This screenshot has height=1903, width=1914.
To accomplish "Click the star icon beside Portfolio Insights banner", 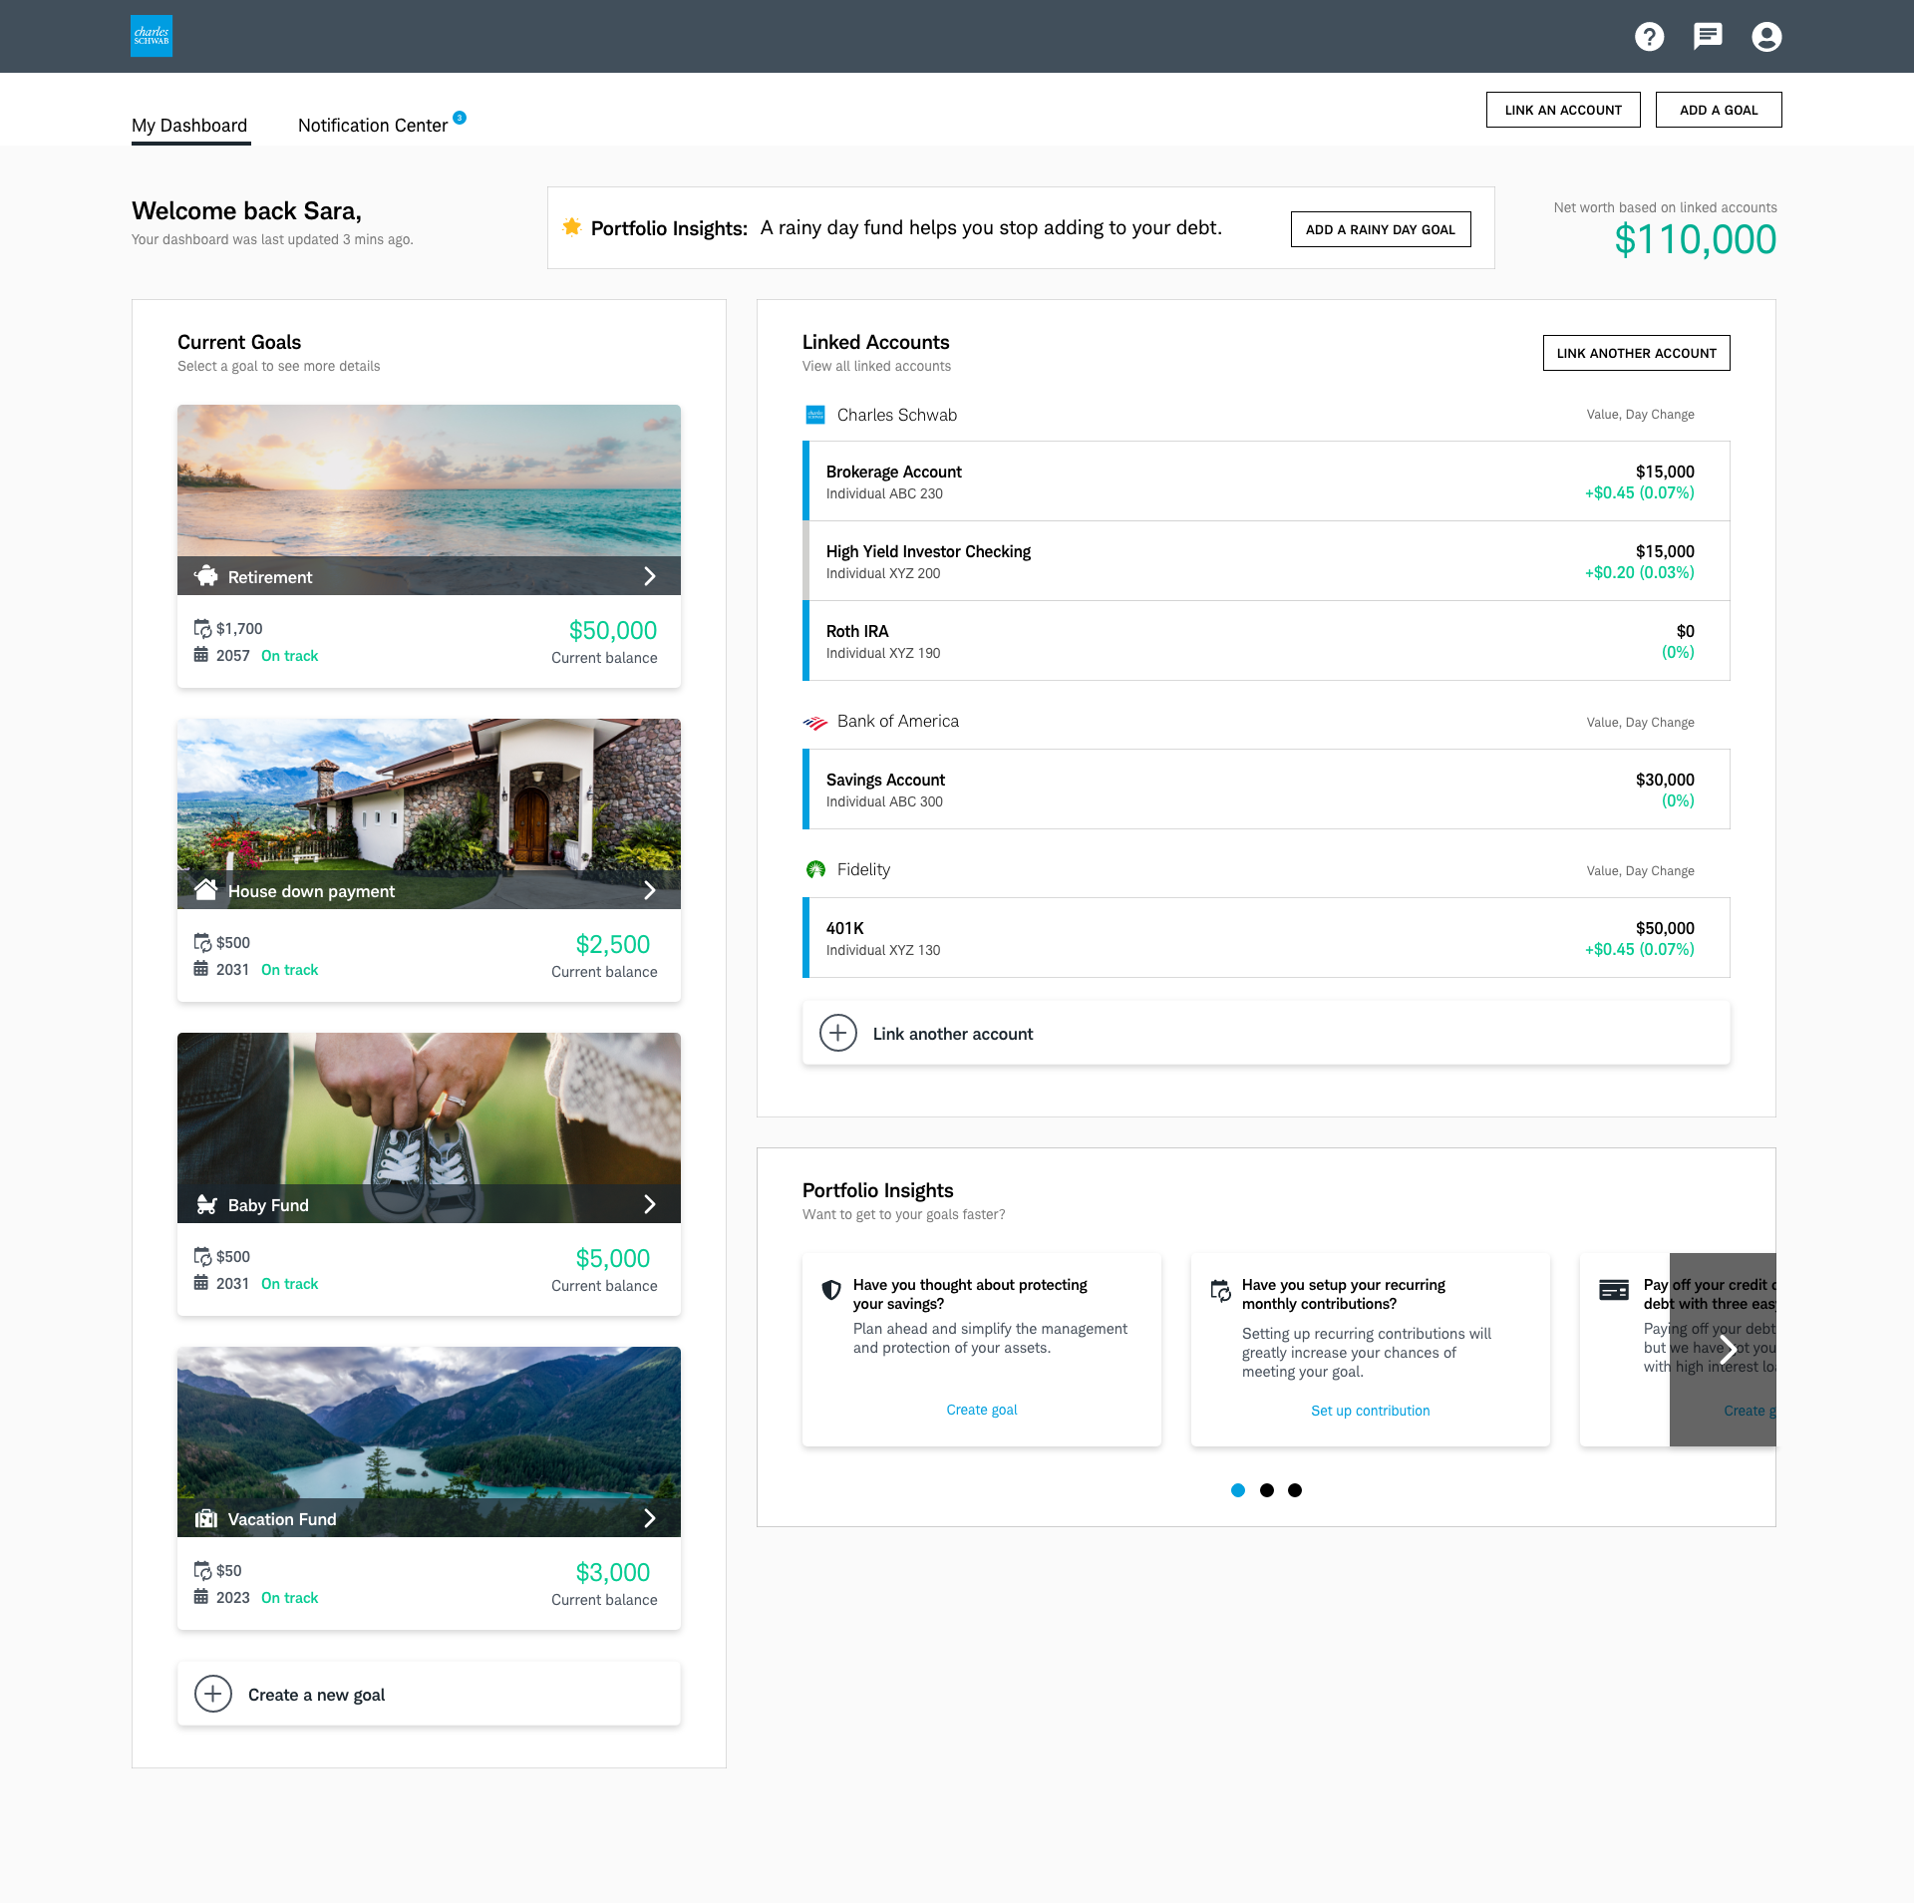I will coord(571,227).
